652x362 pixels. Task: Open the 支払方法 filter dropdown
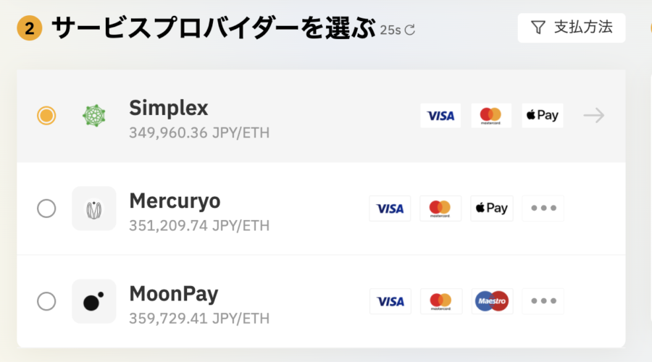click(x=572, y=28)
